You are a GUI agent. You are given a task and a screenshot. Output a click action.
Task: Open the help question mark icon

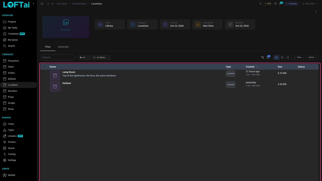click(x=275, y=4)
